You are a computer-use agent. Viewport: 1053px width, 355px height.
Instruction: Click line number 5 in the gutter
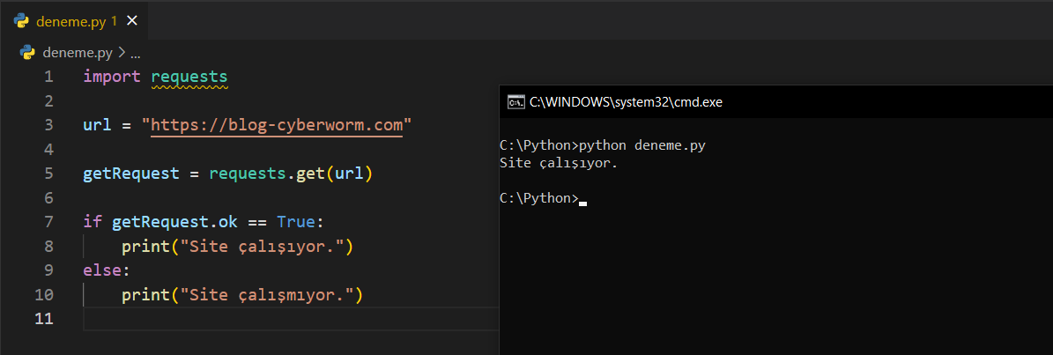[48, 174]
